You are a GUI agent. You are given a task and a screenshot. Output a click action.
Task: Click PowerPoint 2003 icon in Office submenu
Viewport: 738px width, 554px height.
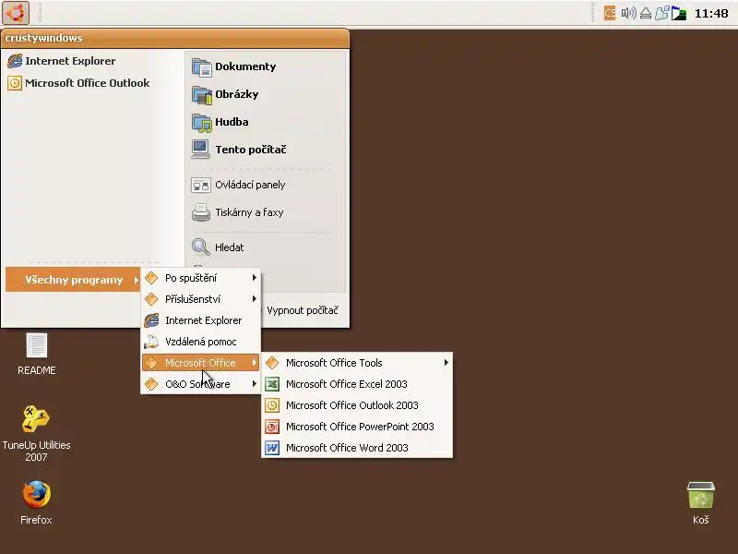[x=272, y=427]
